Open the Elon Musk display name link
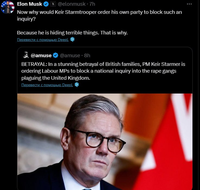This screenshot has height=190, width=200. (30, 4)
